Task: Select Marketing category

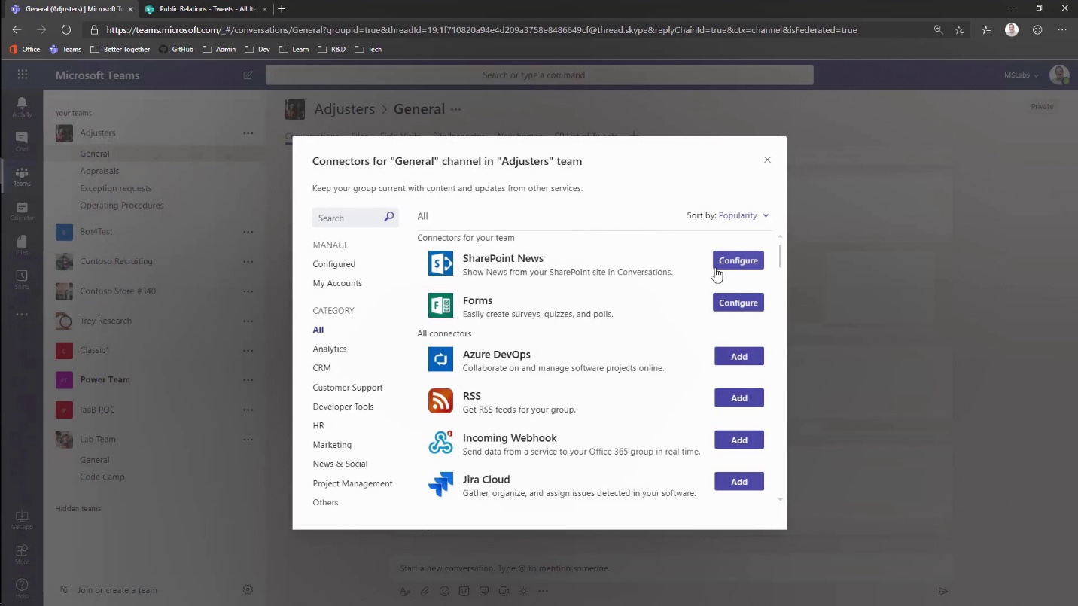Action: pos(332,445)
